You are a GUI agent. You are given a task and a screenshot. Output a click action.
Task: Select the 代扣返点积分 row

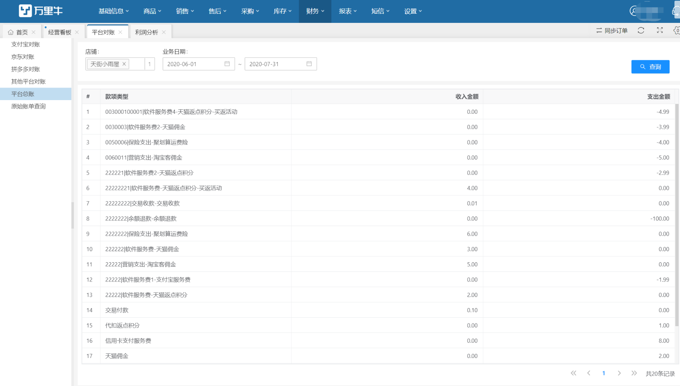click(x=379, y=325)
